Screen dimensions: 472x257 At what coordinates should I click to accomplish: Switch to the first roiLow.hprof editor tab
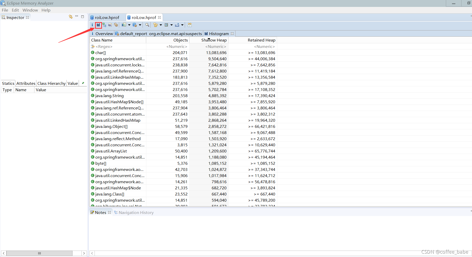[x=107, y=17]
